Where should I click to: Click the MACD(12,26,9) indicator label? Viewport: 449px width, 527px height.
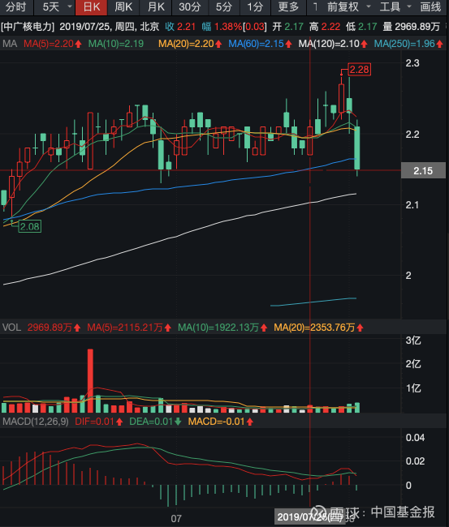pos(36,422)
